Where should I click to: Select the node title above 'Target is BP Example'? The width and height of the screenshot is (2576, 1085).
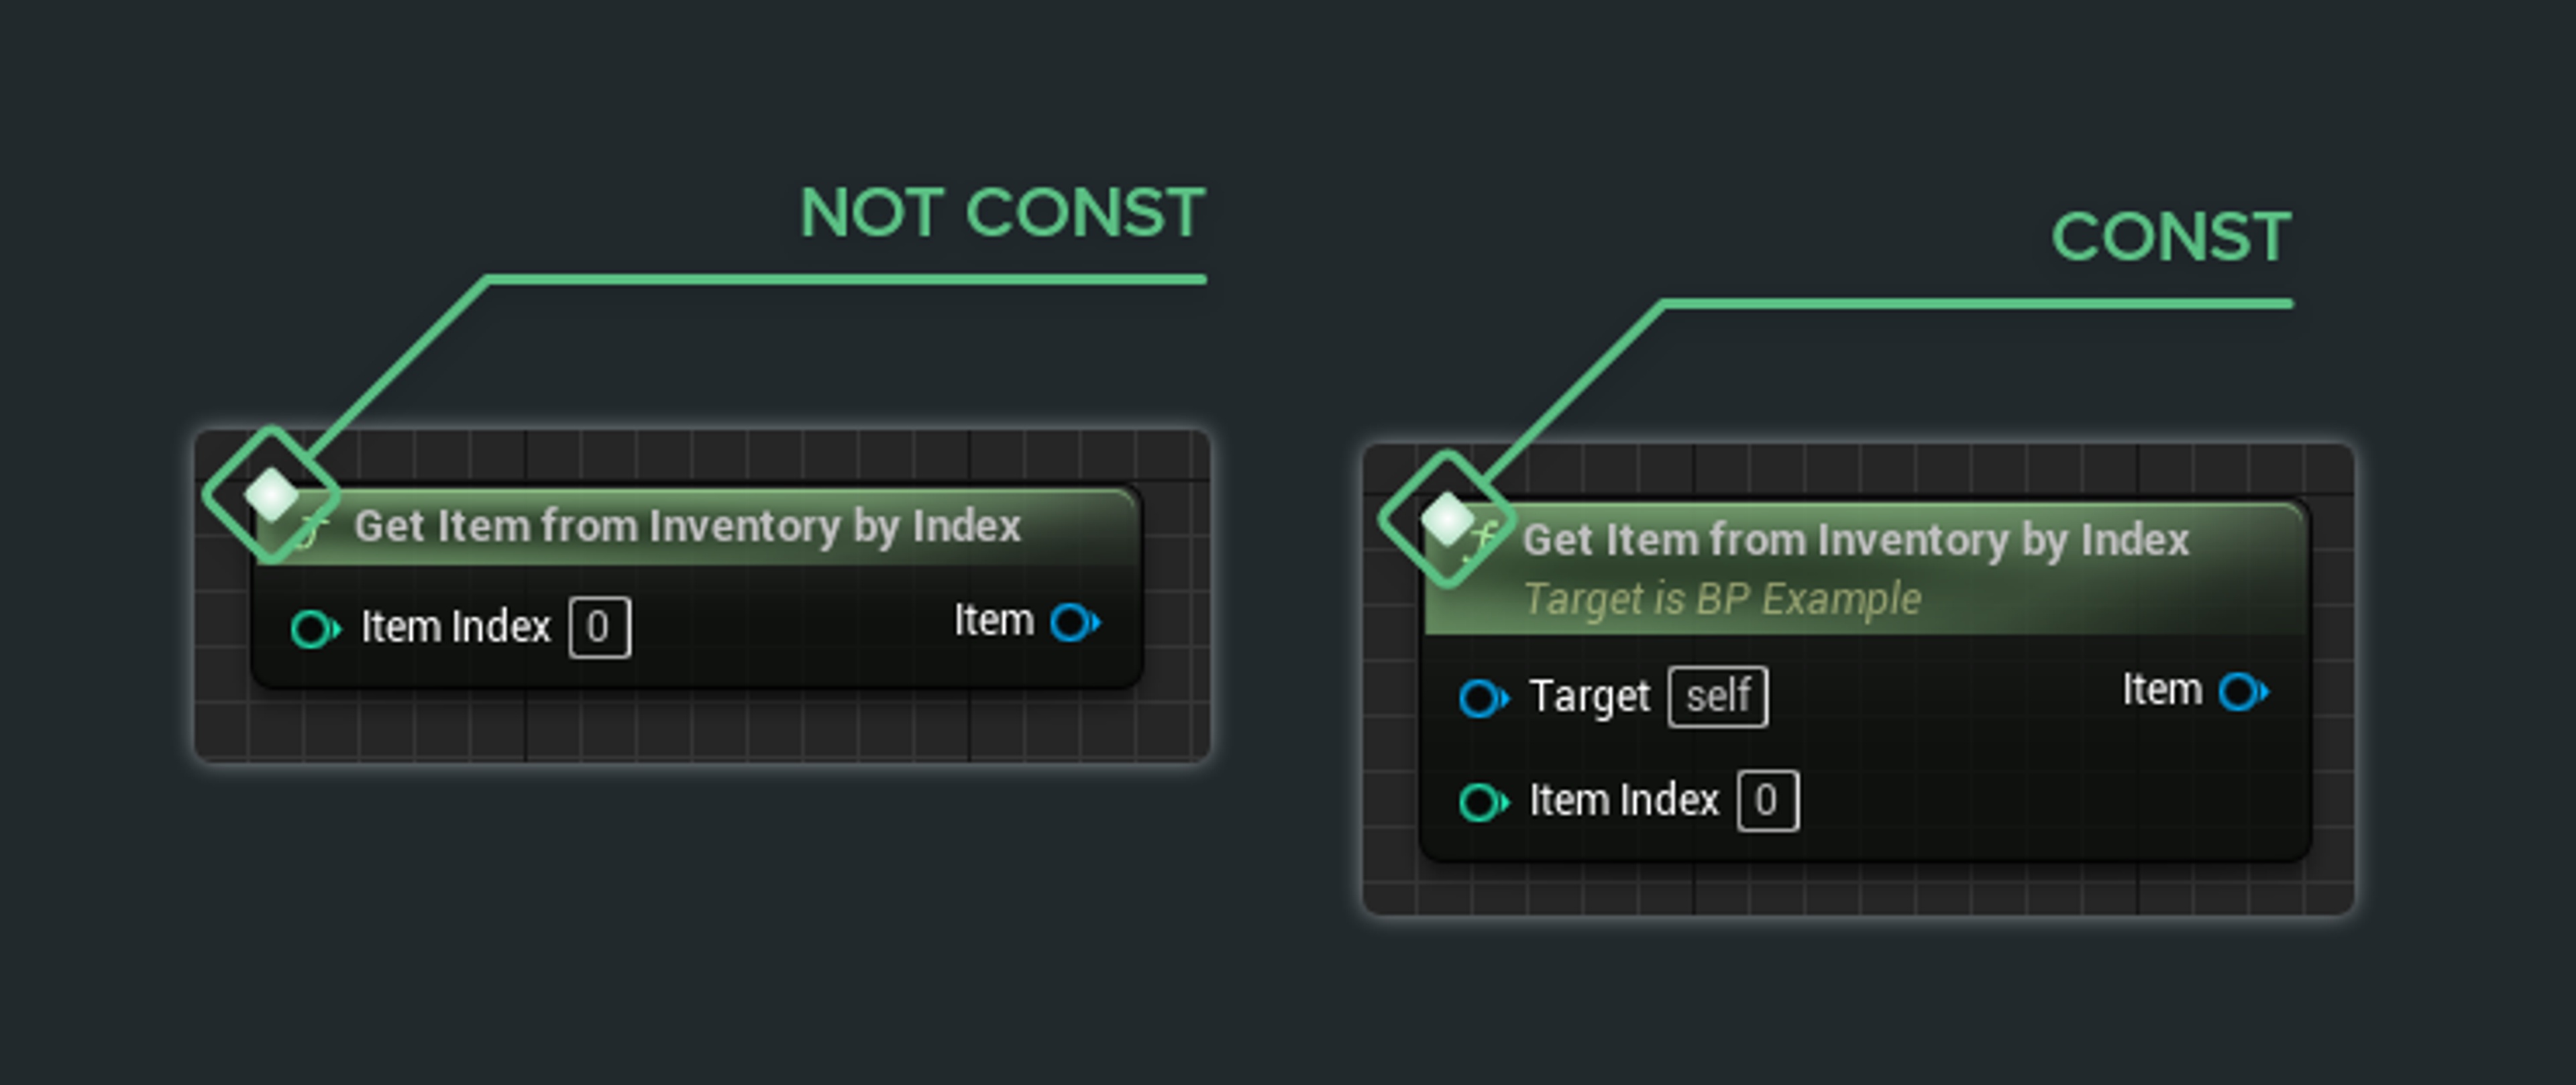pyautogui.click(x=1855, y=540)
